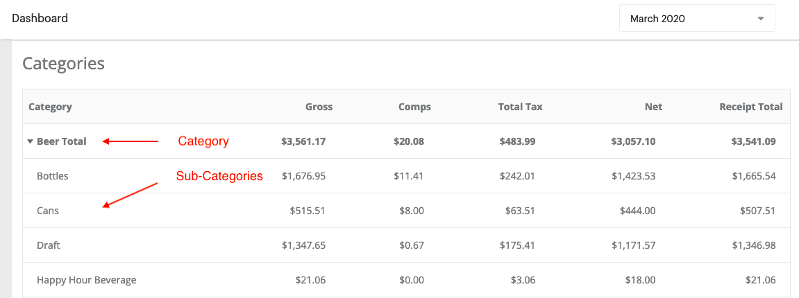
Task: Click the Categories section heading
Action: 64,64
